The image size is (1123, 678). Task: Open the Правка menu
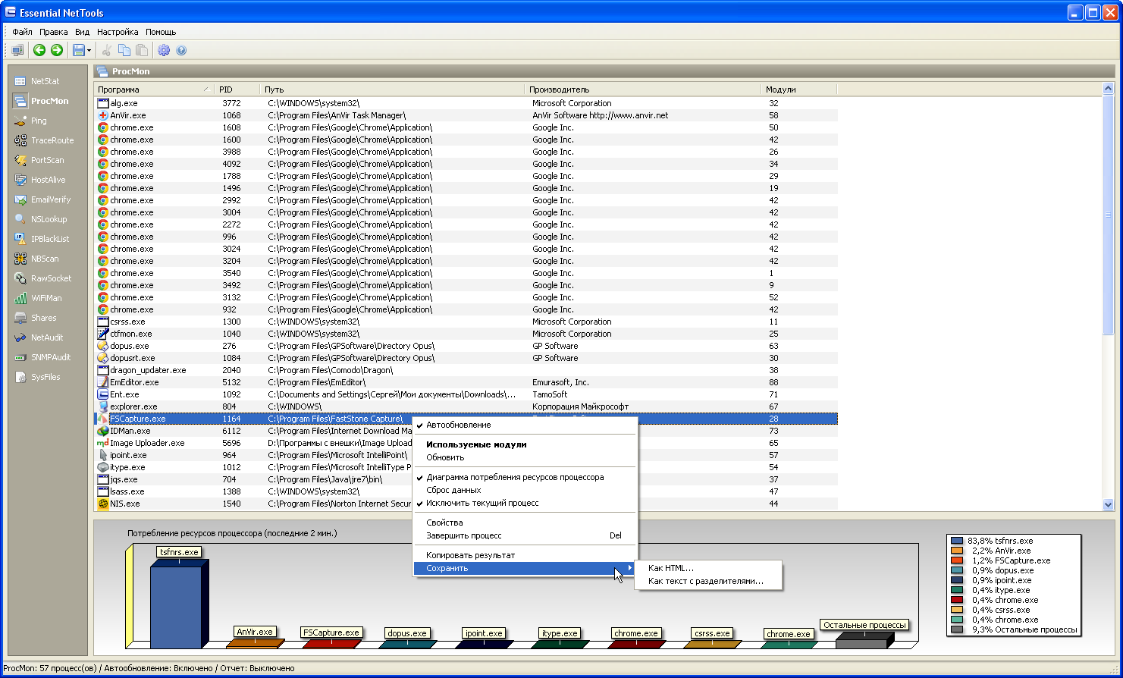[54, 32]
